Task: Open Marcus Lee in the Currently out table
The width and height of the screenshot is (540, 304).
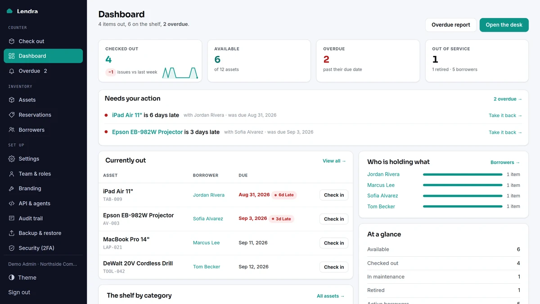Action: (x=207, y=243)
